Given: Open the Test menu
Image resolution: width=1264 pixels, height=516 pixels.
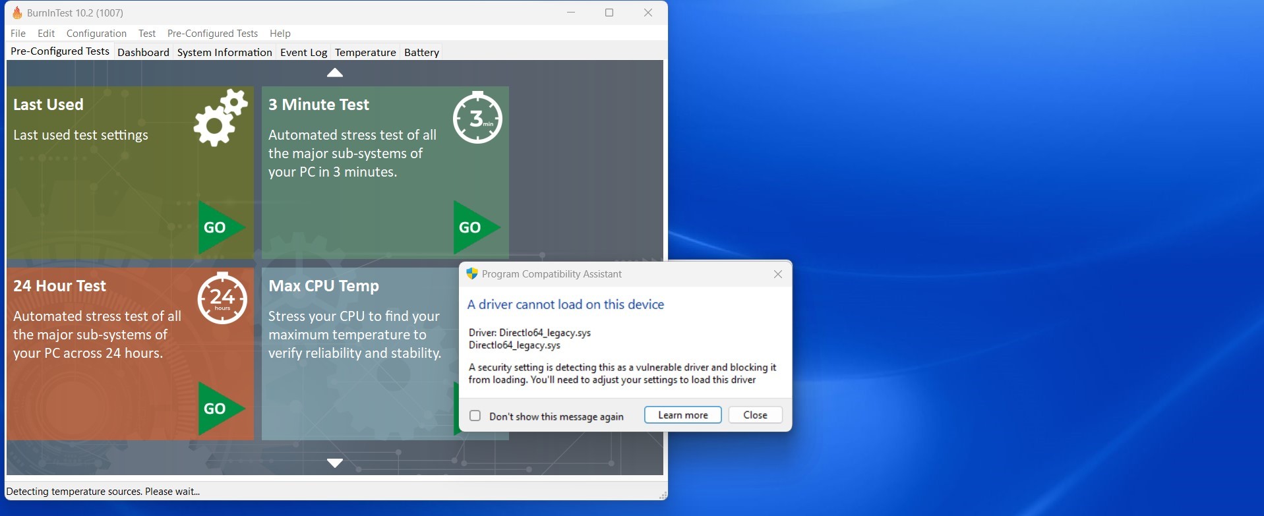Looking at the screenshot, I should 147,33.
